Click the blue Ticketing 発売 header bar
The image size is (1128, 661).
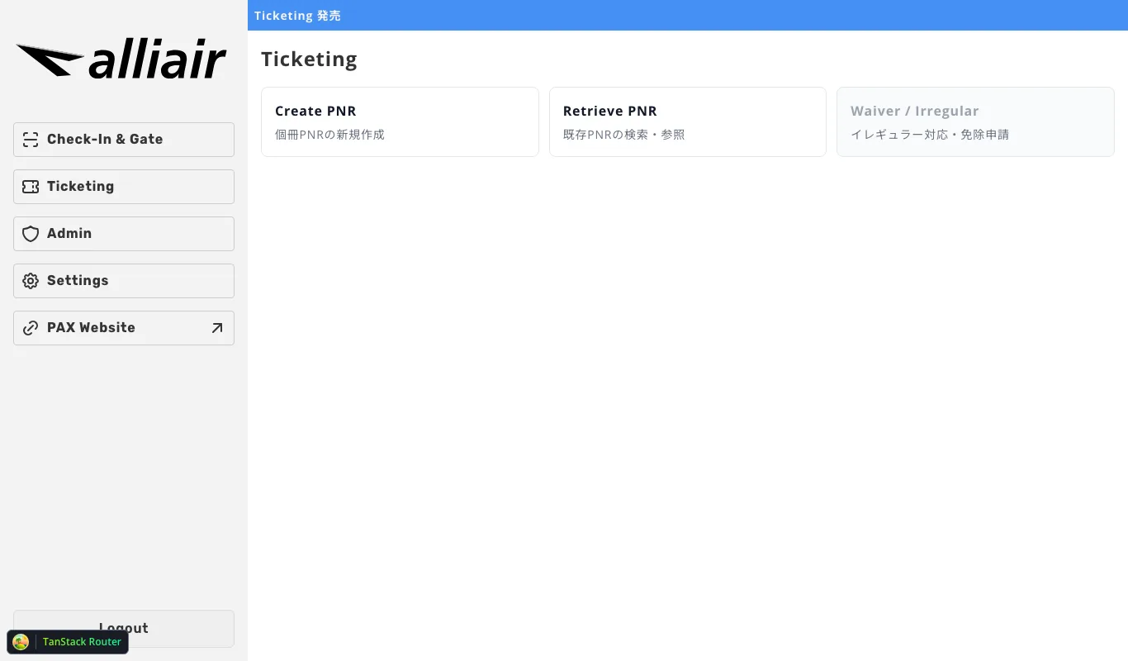click(x=687, y=16)
